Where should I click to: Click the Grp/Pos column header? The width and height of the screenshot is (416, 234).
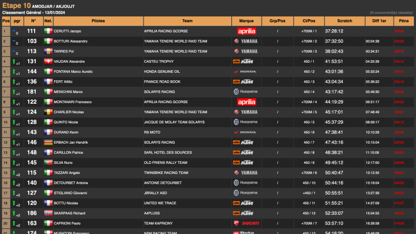coord(278,21)
